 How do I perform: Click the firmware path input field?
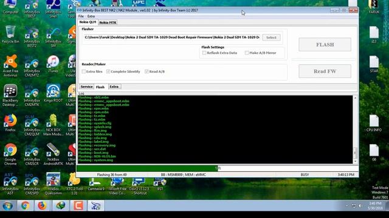coord(172,38)
